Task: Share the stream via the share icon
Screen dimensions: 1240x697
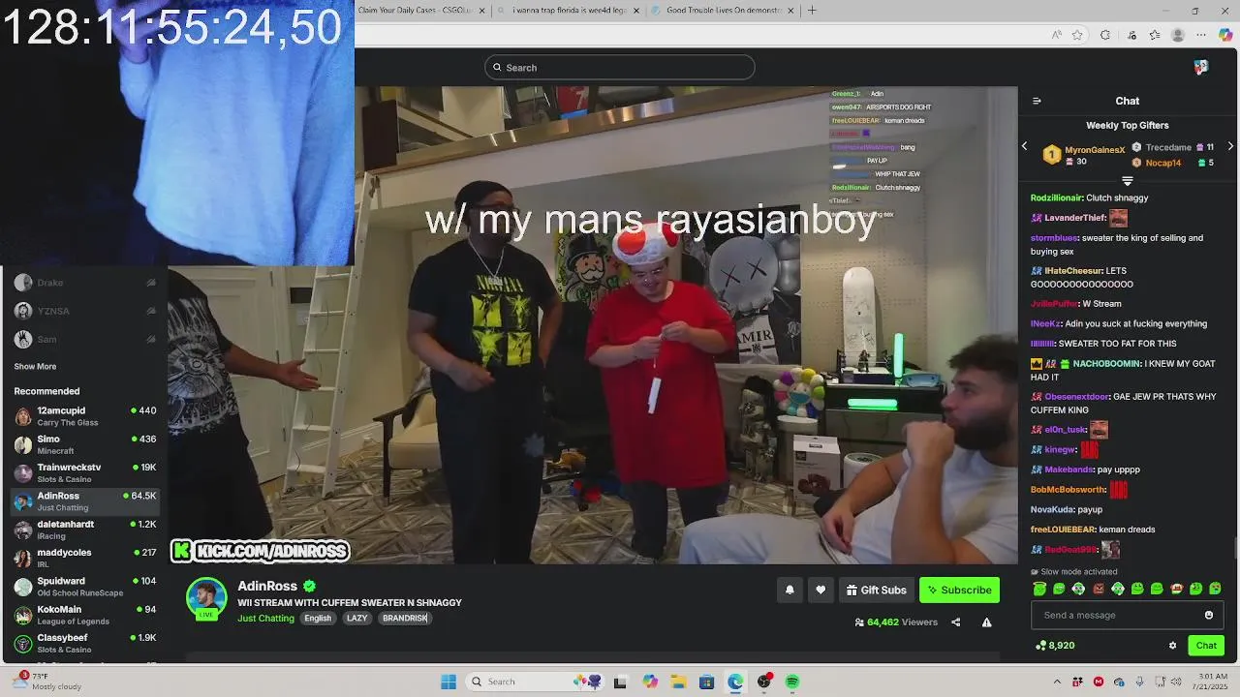Action: coord(955,622)
